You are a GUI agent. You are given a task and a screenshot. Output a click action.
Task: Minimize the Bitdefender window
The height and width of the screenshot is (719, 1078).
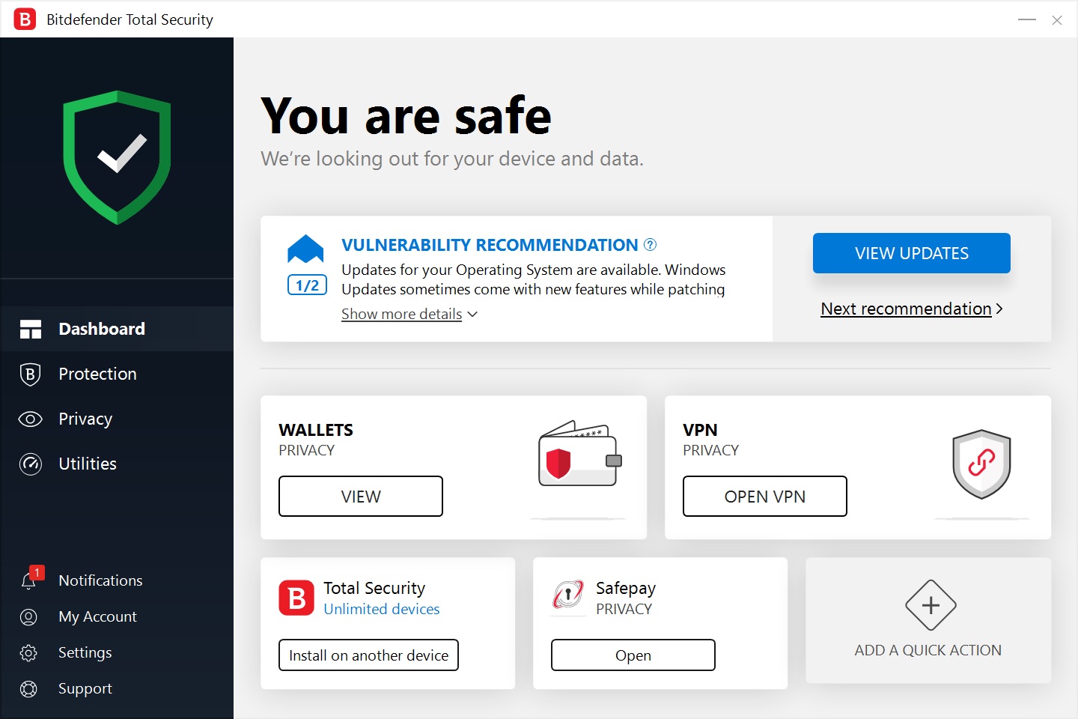coord(1027,19)
